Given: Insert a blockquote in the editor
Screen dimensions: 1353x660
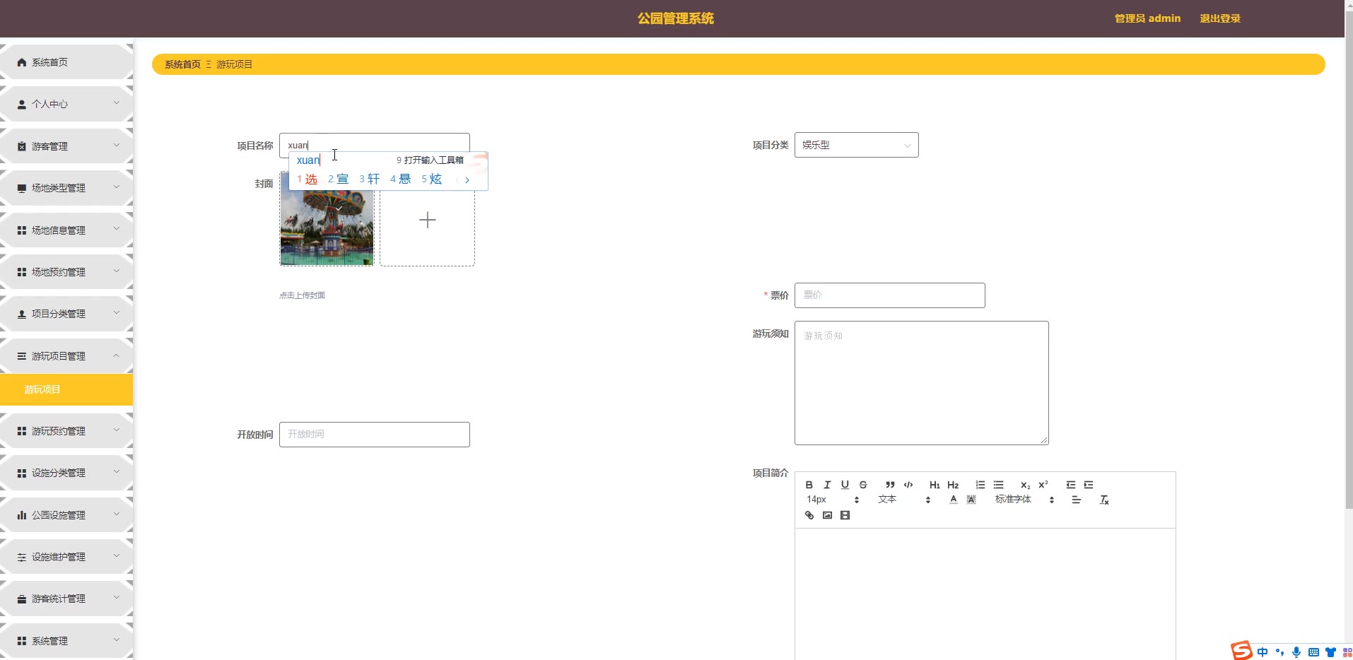Looking at the screenshot, I should pos(890,485).
